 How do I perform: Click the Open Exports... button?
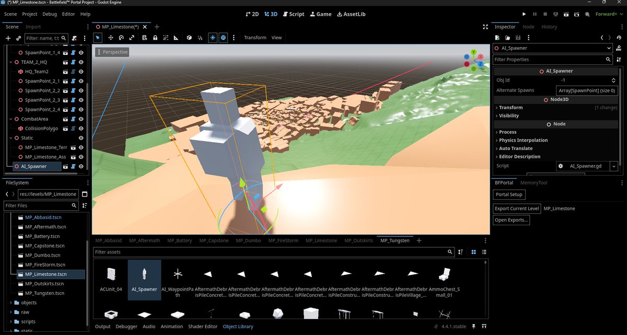coord(512,220)
